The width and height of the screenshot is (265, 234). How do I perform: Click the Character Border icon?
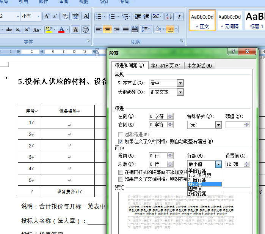[x=86, y=16]
